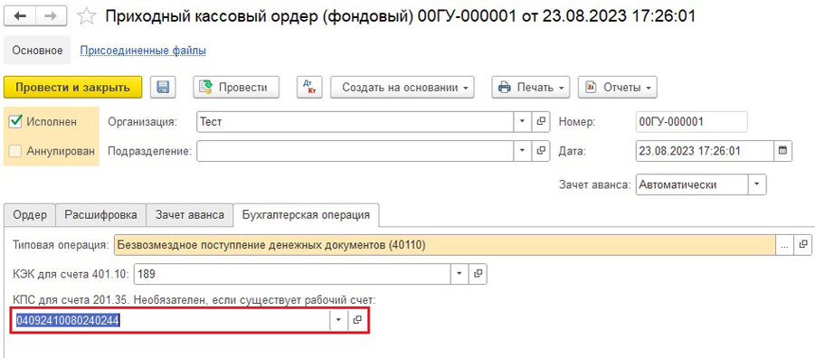Click the Зачет аванса field Автоматически
Viewport: 815px width, 358px height.
[x=692, y=184]
